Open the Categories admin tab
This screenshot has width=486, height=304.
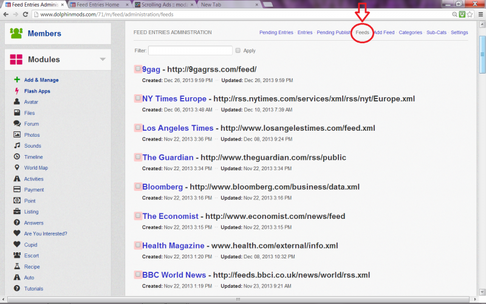click(x=411, y=32)
